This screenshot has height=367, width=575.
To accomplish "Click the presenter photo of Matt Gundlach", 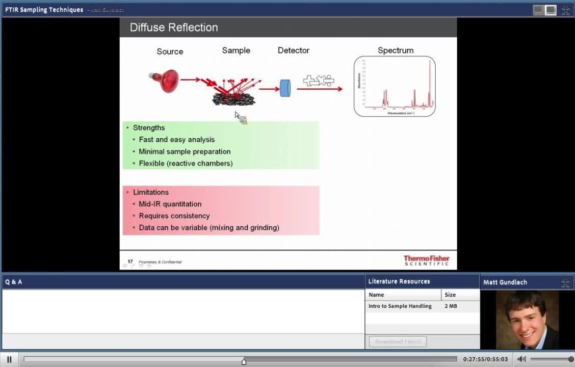I will click(527, 320).
